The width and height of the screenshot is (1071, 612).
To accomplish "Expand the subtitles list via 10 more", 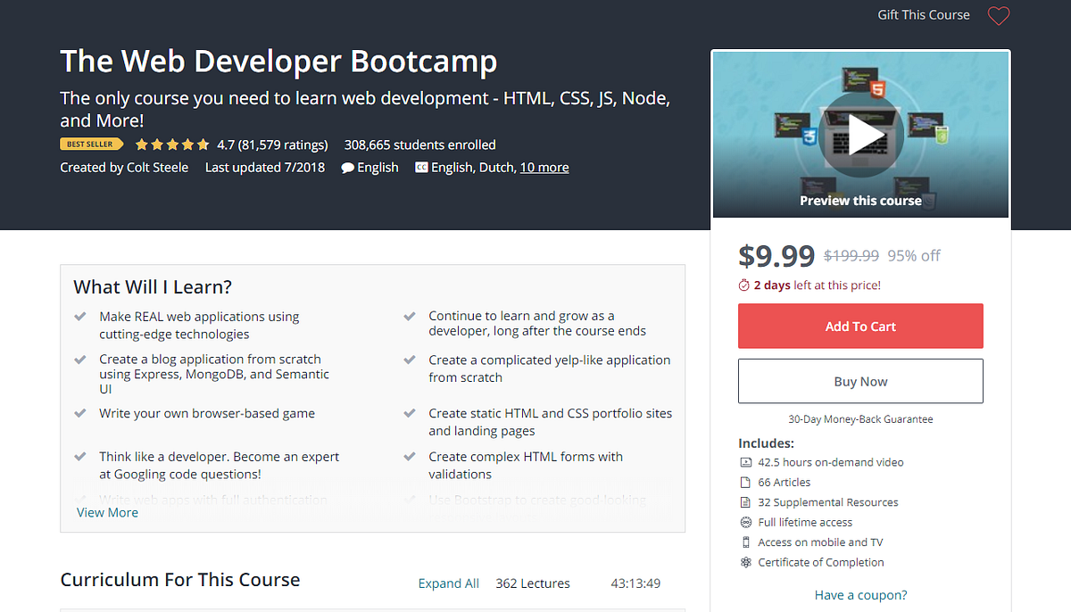I will pos(544,167).
